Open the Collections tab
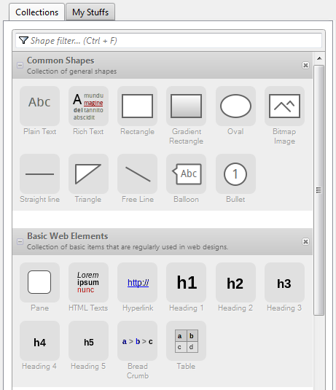 coord(37,12)
